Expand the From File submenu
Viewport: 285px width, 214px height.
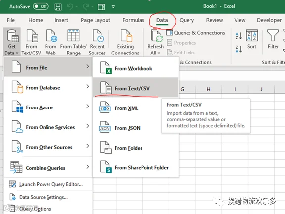click(48, 67)
